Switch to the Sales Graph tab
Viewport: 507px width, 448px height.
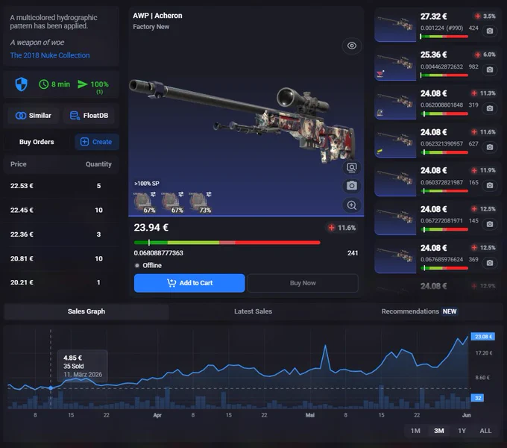point(86,311)
